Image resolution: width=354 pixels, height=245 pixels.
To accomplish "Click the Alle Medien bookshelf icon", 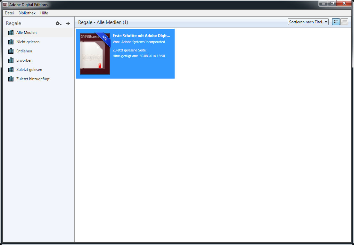I will (x=11, y=33).
